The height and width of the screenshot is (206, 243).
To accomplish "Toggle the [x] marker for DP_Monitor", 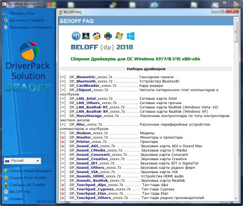I will coord(63,138).
